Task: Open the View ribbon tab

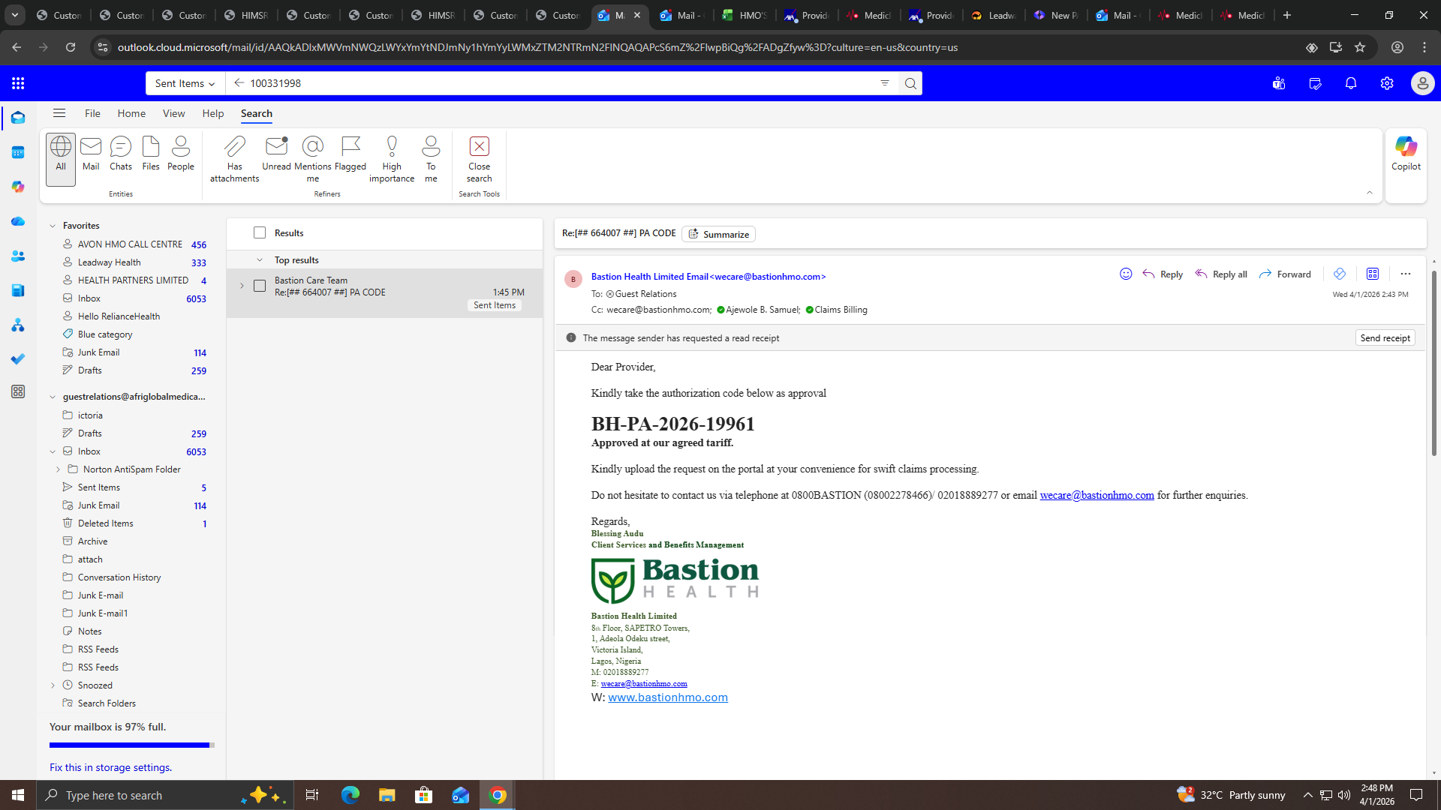Action: coord(173,113)
